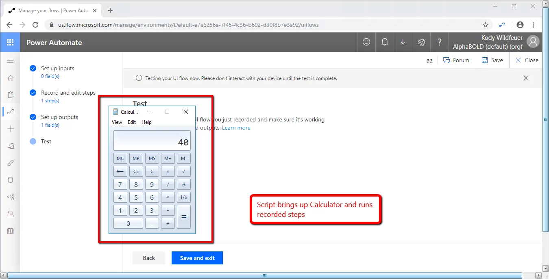Open Calculator's Help menu
The width and height of the screenshot is (549, 279).
click(x=146, y=122)
